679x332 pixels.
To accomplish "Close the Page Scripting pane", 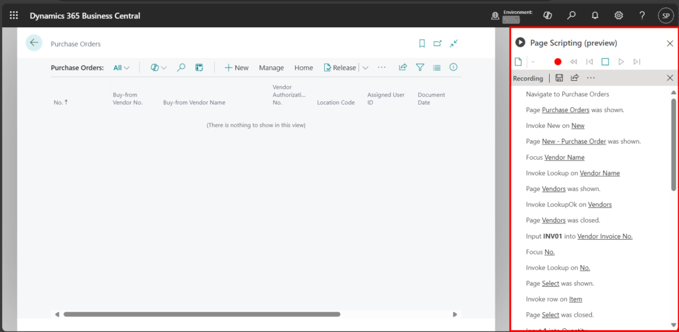I will tap(670, 43).
